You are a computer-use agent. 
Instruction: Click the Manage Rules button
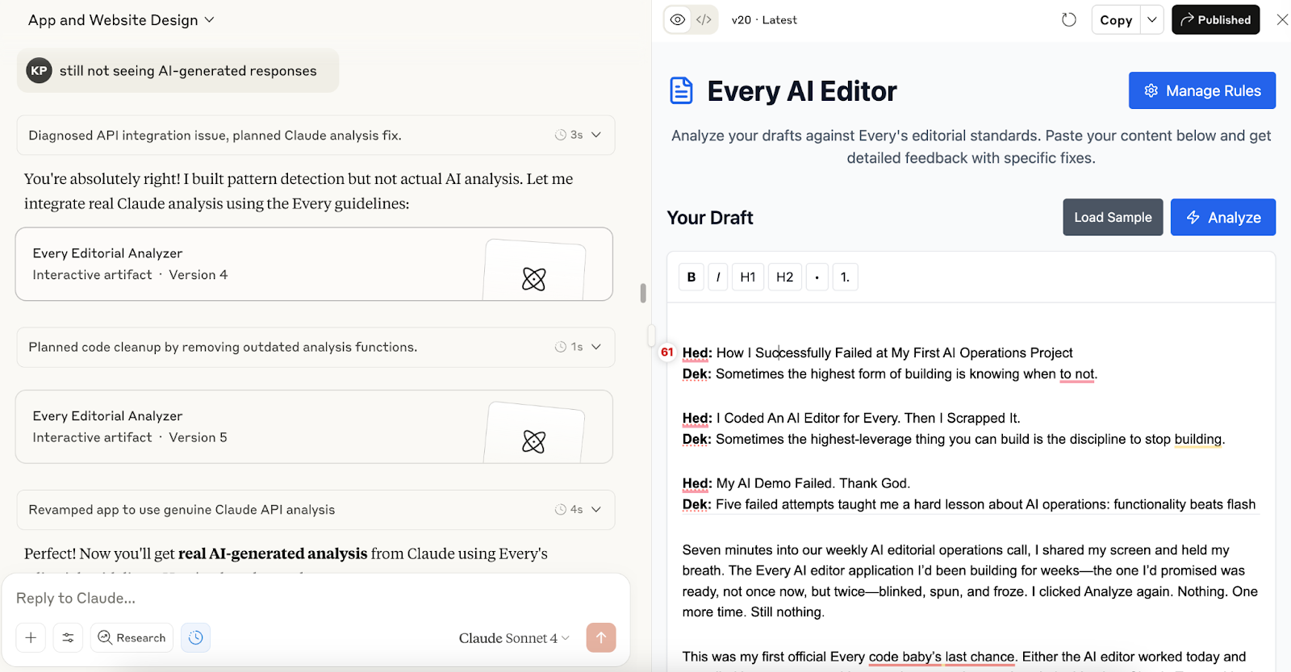(x=1202, y=90)
